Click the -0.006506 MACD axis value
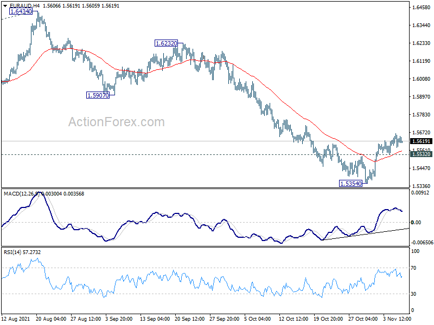 [422, 242]
